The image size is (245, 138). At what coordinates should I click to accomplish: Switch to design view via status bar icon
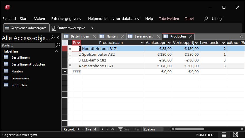point(235,135)
